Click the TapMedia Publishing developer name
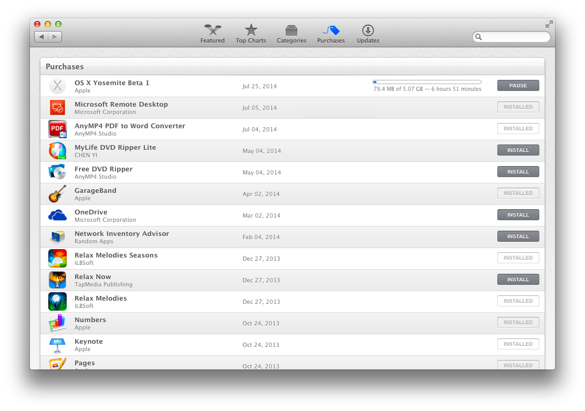 [103, 284]
